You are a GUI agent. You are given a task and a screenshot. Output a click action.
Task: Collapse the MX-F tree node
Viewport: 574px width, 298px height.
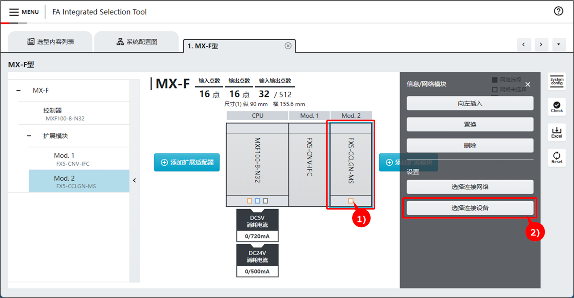click(x=18, y=91)
